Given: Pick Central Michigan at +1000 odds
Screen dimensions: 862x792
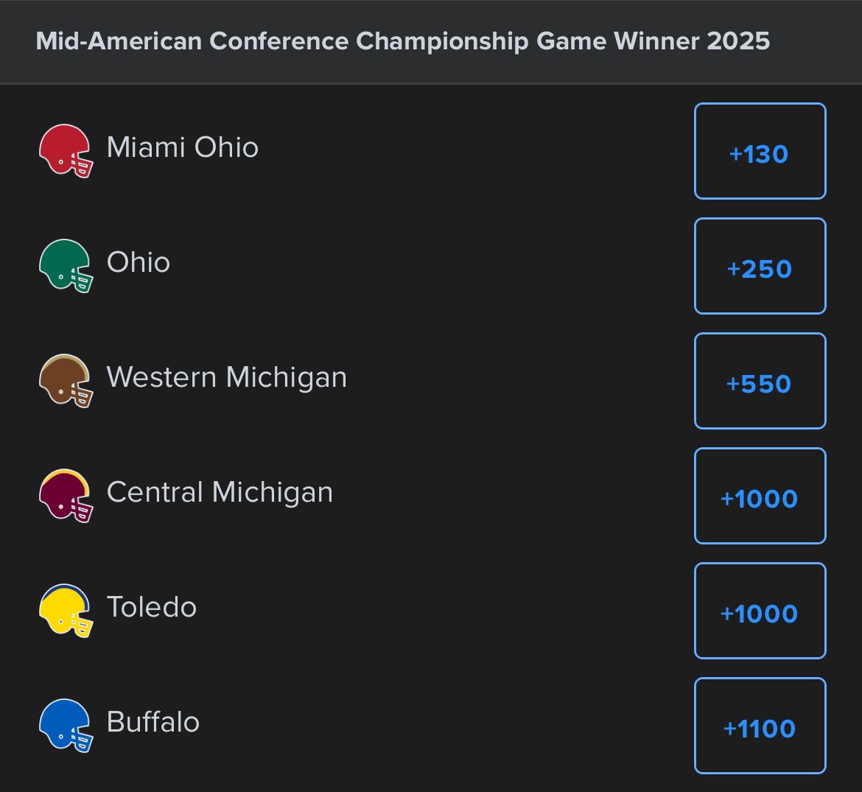Looking at the screenshot, I should [x=760, y=497].
